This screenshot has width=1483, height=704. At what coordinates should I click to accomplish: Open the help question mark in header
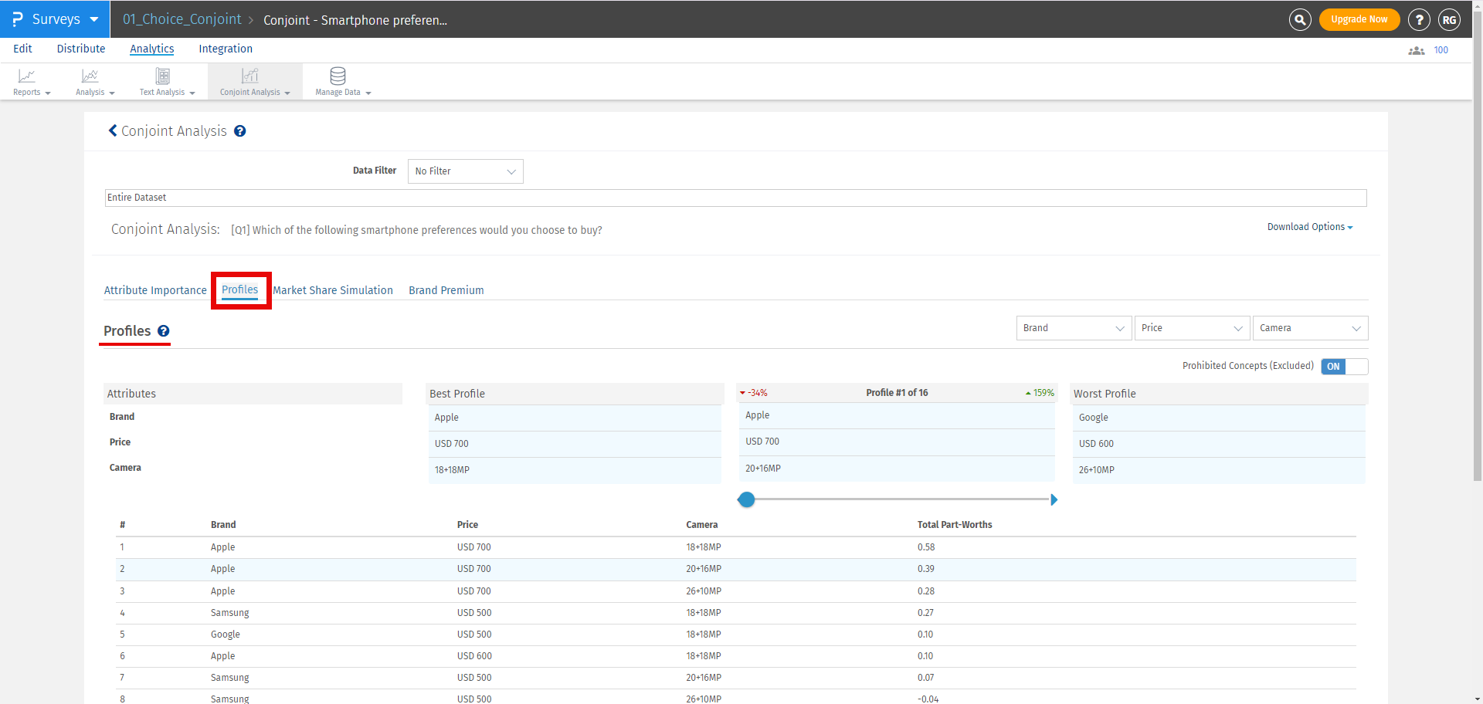(1418, 20)
